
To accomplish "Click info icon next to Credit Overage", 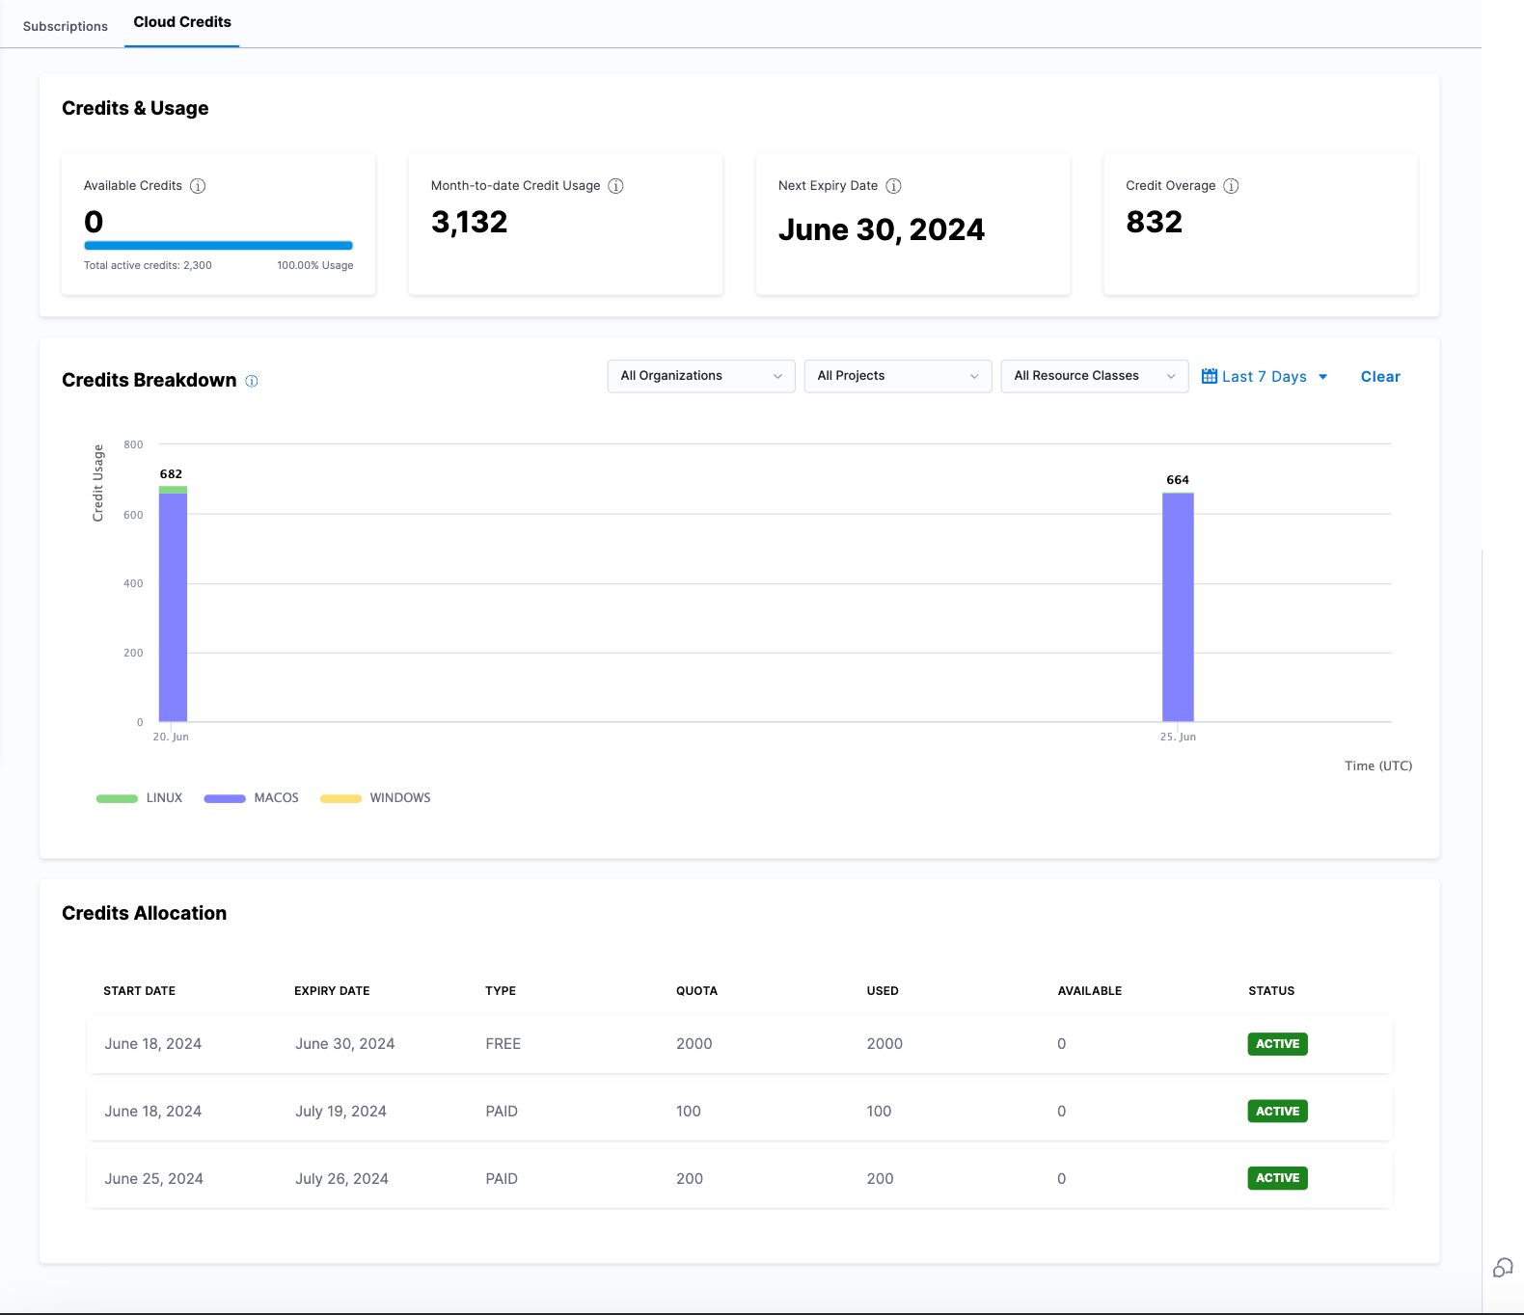I will coord(1231,186).
